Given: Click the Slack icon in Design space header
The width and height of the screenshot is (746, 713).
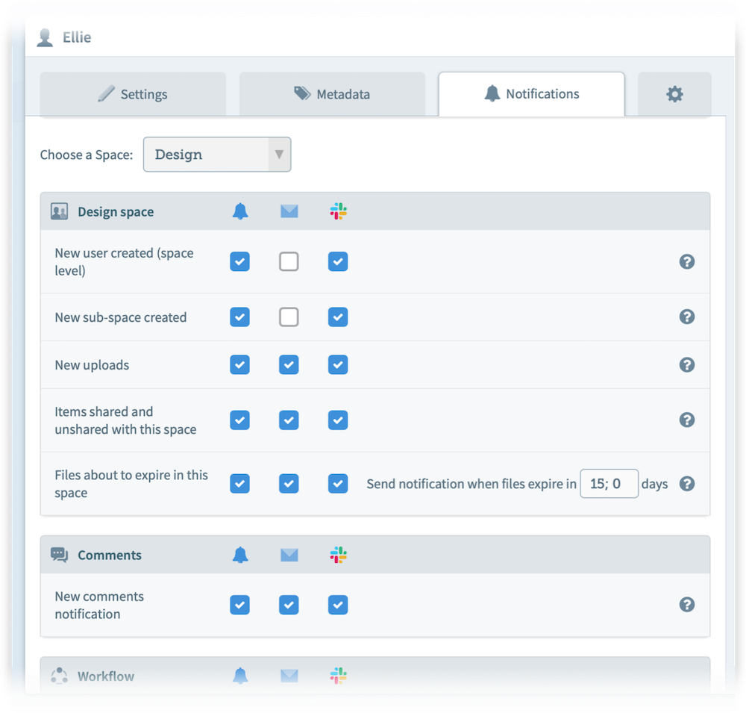Looking at the screenshot, I should (338, 211).
